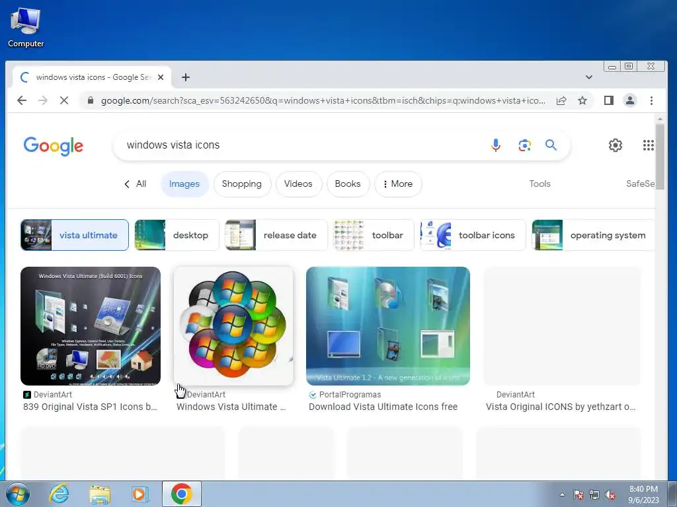Image resolution: width=677 pixels, height=507 pixels.
Task: Click the Chrome taskbar button
Action: tap(181, 494)
